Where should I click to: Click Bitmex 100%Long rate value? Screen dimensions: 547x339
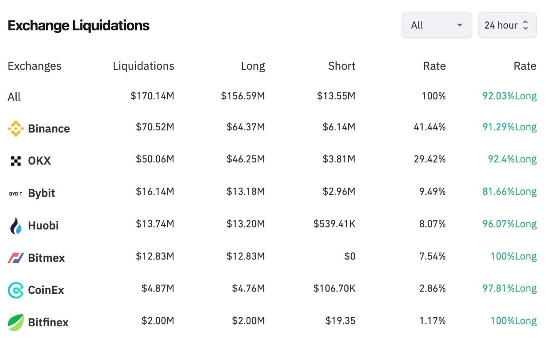(513, 256)
